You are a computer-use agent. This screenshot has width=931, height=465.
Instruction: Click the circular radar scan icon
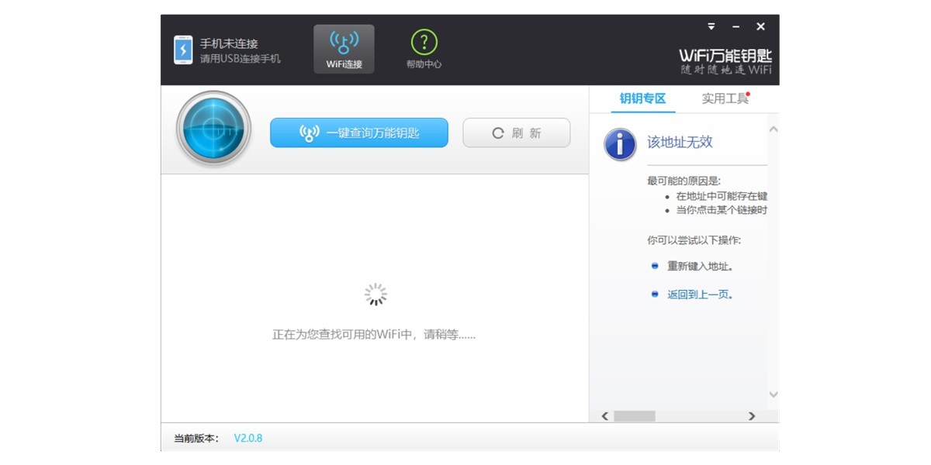[x=213, y=129]
